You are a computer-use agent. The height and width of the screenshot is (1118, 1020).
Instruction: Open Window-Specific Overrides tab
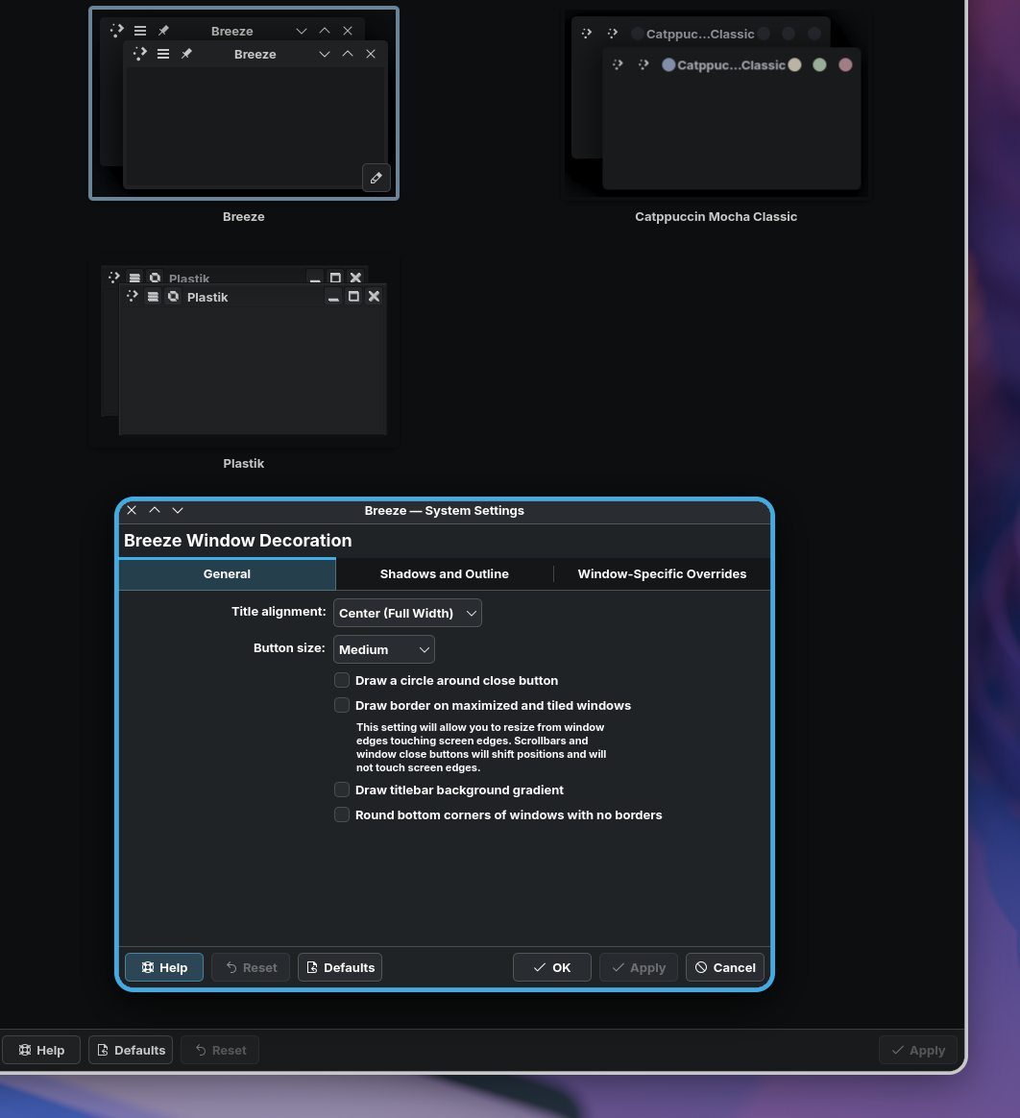coord(662,574)
